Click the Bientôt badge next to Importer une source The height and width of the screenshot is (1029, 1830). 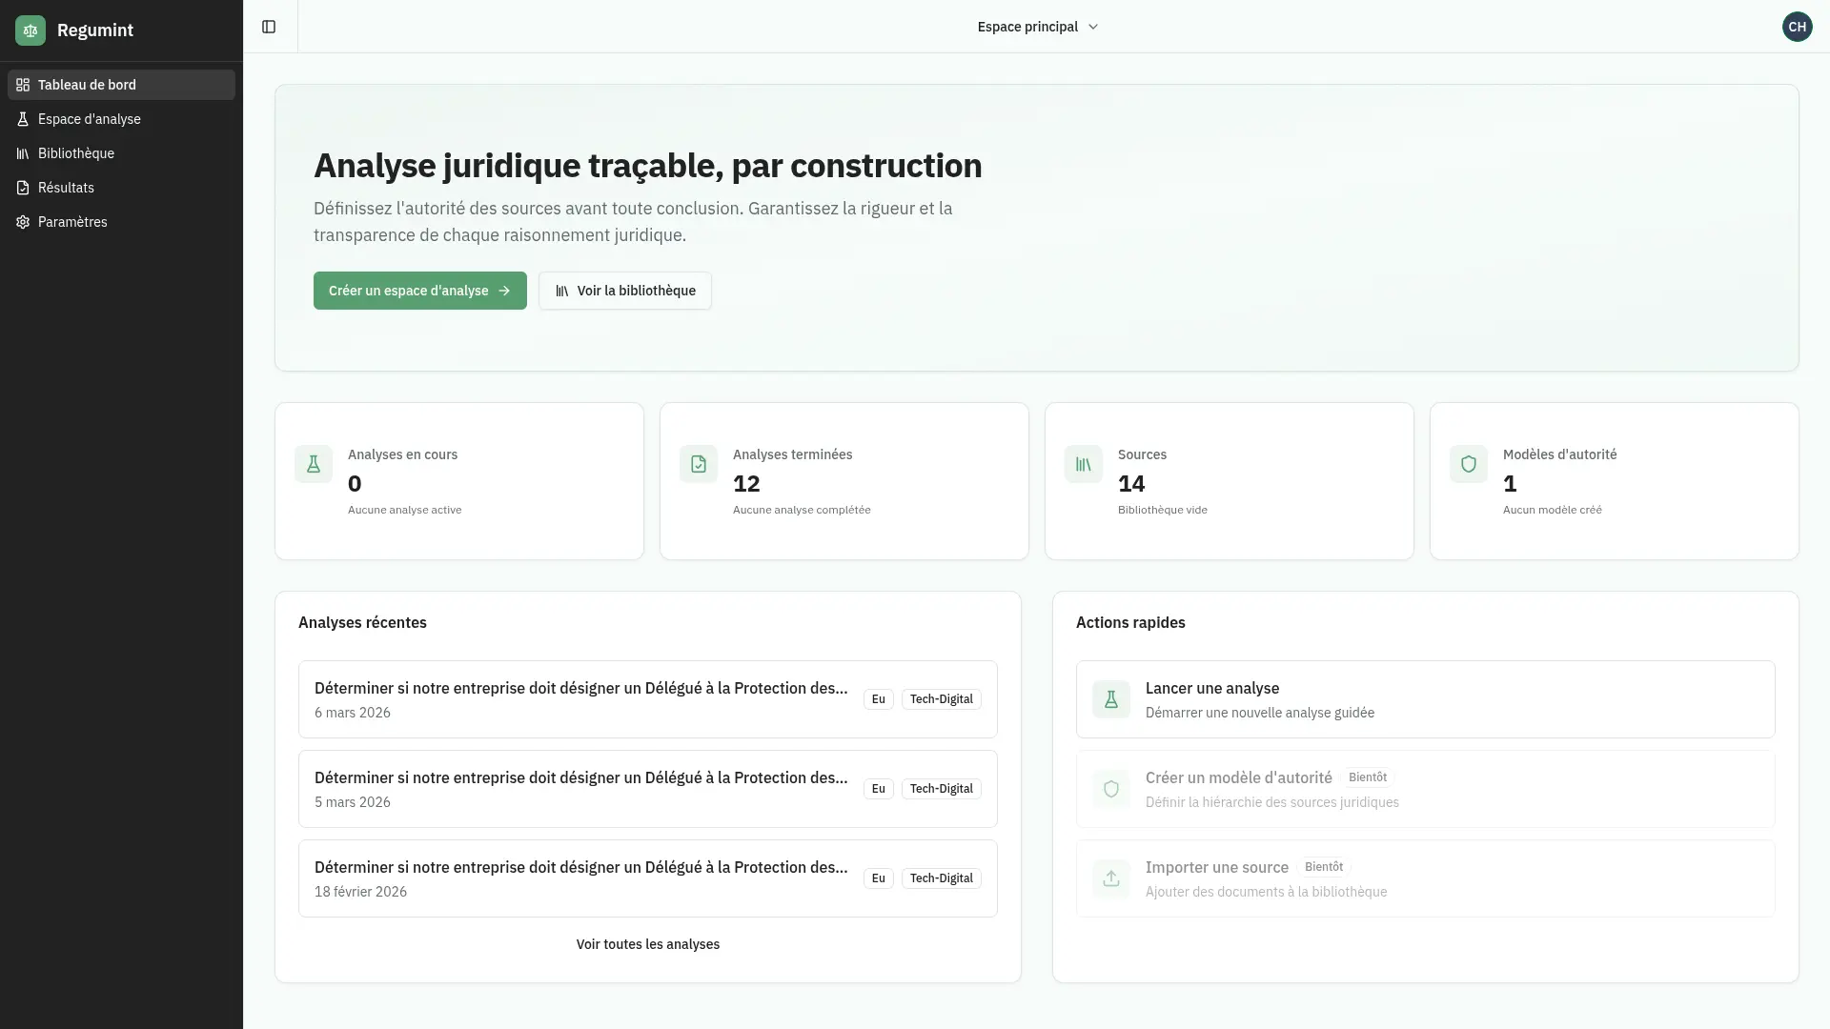click(1324, 867)
